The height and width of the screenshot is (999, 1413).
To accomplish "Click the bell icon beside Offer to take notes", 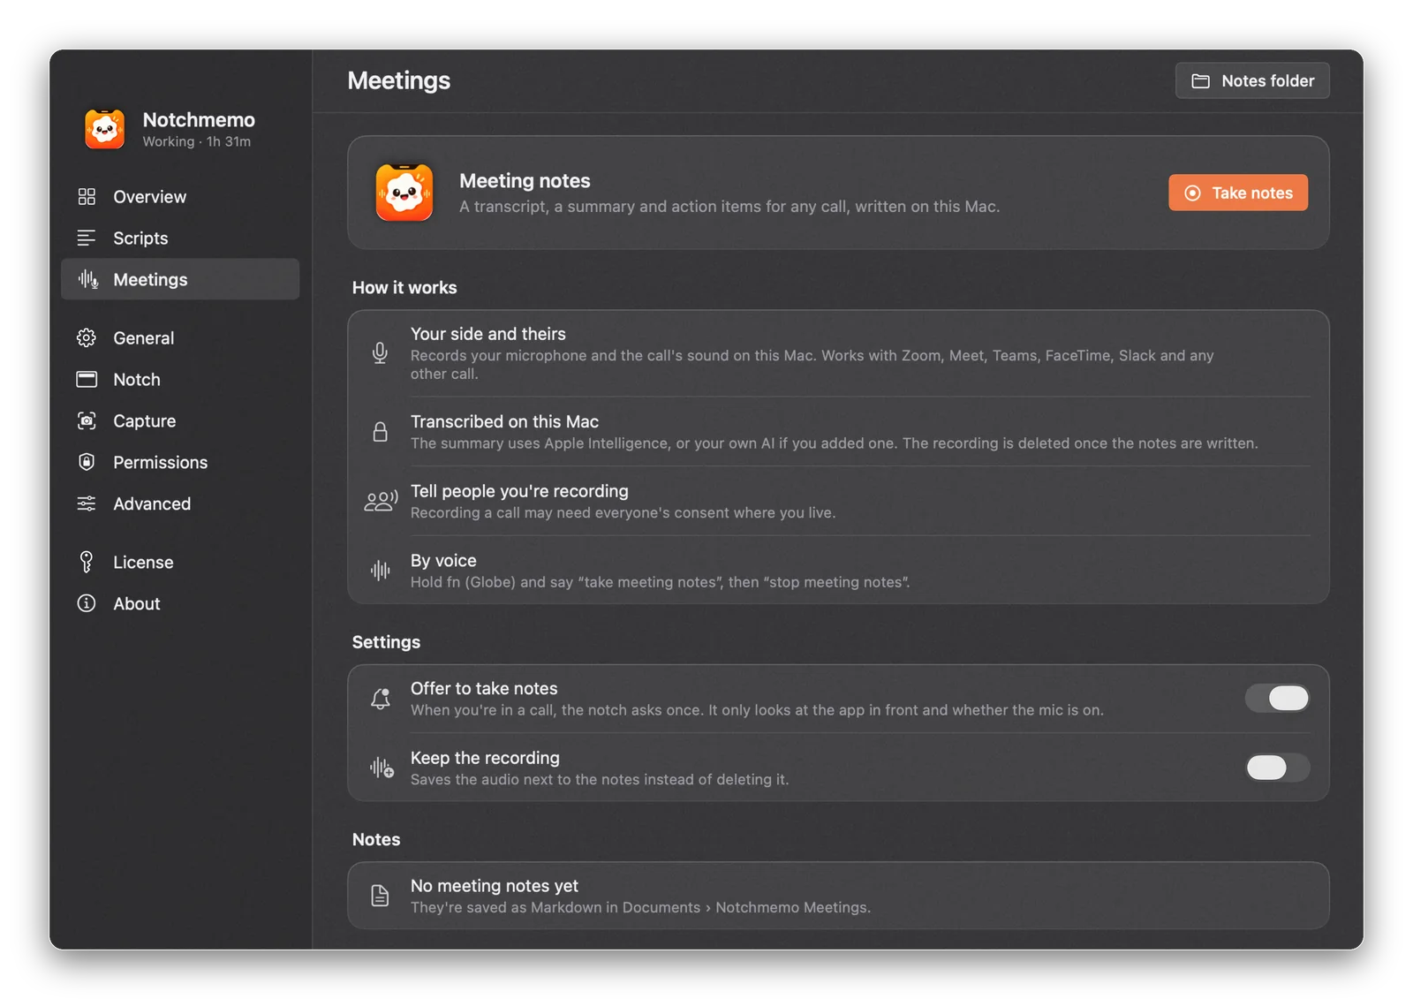I will click(x=381, y=698).
